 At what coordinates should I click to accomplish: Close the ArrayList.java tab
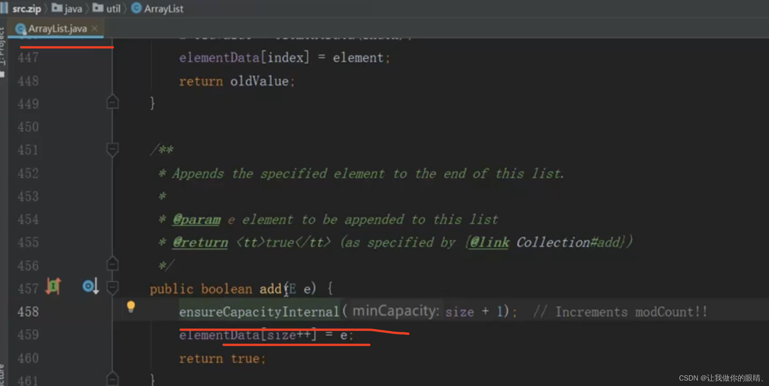click(x=94, y=28)
